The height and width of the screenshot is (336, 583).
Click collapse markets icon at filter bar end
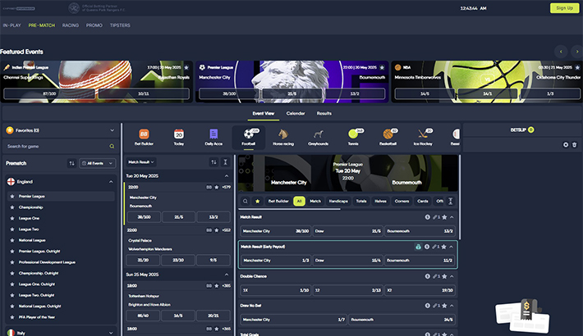pyautogui.click(x=451, y=202)
